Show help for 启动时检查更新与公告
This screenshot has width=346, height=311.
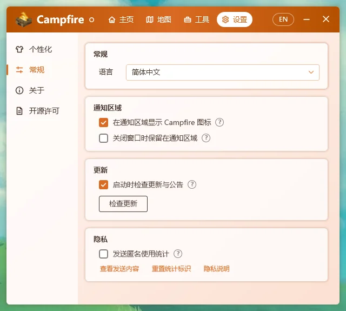click(192, 184)
